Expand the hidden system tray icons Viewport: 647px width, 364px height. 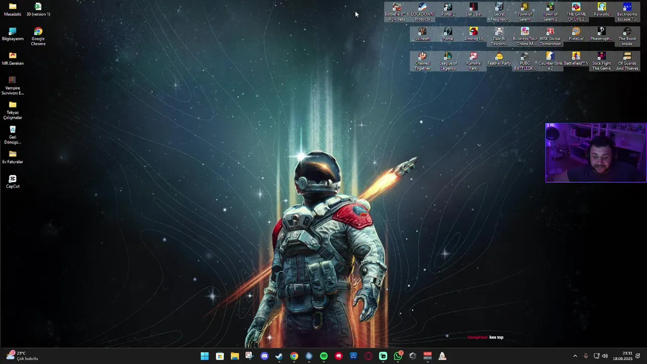click(x=575, y=356)
